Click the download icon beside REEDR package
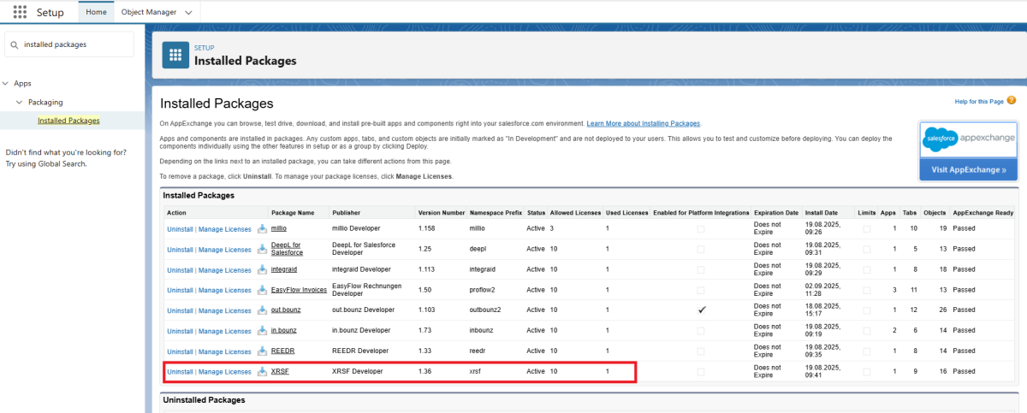 click(x=262, y=351)
